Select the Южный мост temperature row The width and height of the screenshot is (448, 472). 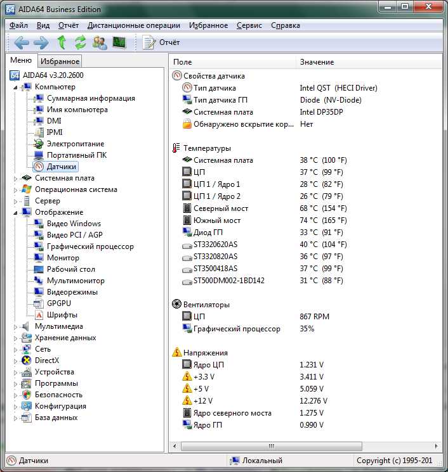216,220
